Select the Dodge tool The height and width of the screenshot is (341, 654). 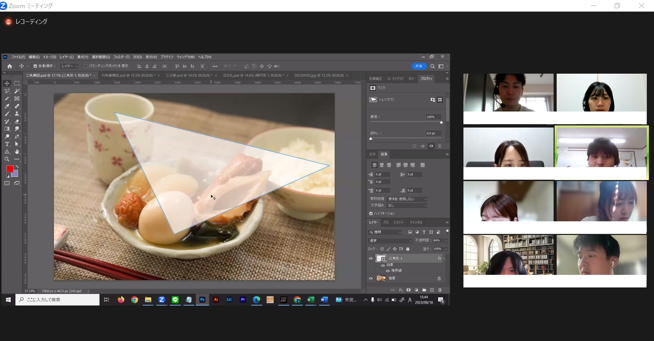(7, 136)
